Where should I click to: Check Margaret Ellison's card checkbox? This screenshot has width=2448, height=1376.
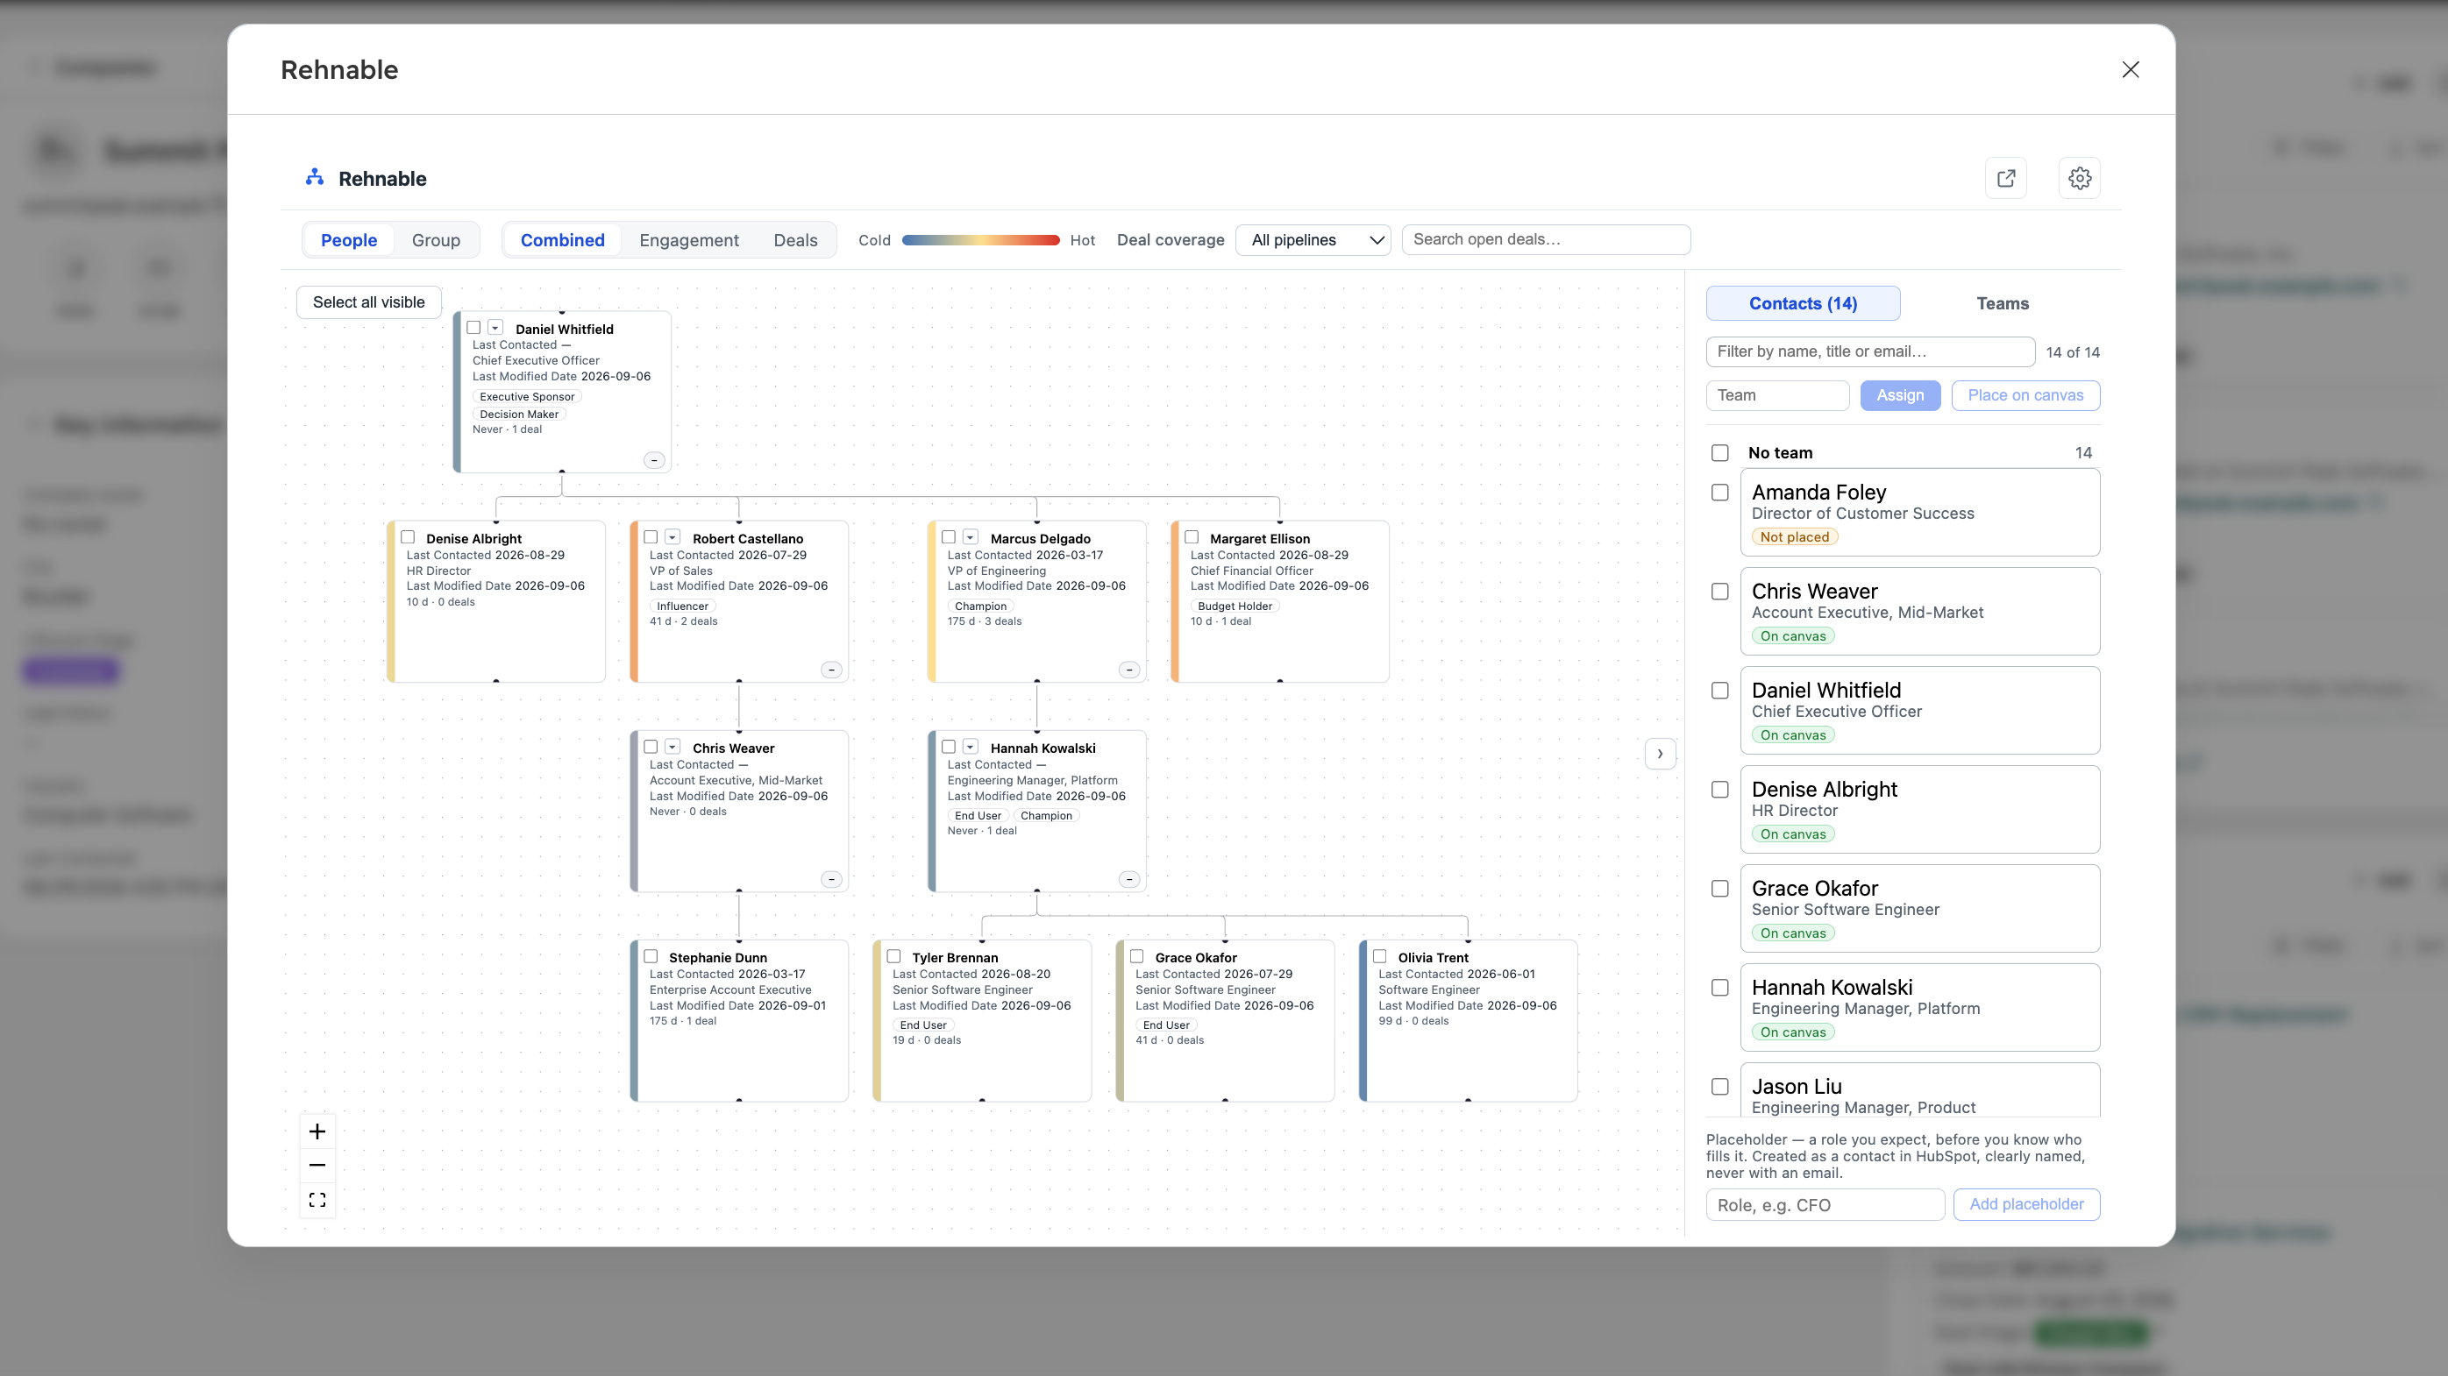[x=1192, y=537]
